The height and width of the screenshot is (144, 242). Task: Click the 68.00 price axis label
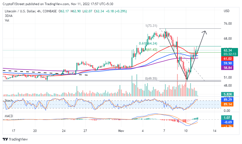[x=228, y=39]
